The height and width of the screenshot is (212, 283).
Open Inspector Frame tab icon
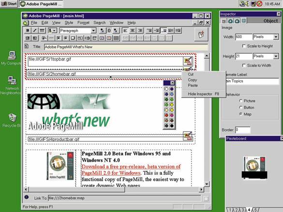click(224, 21)
